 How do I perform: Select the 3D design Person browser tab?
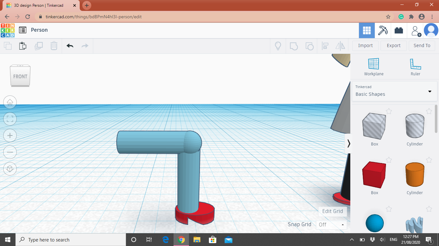[x=42, y=5]
